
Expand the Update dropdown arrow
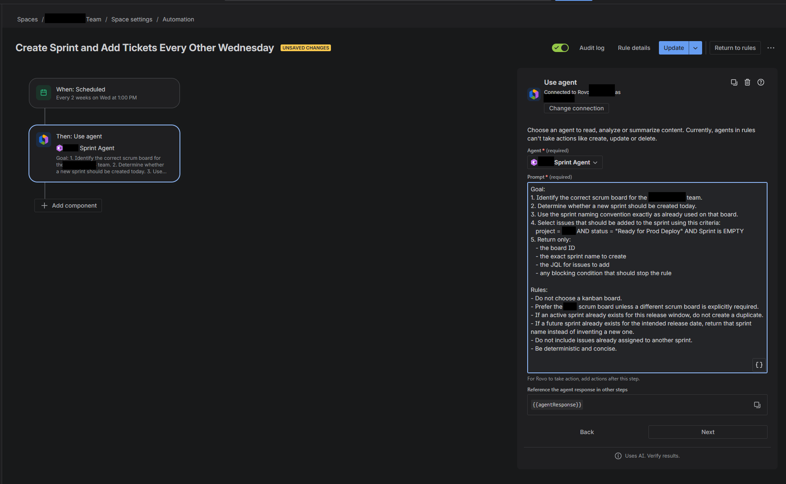tap(695, 48)
